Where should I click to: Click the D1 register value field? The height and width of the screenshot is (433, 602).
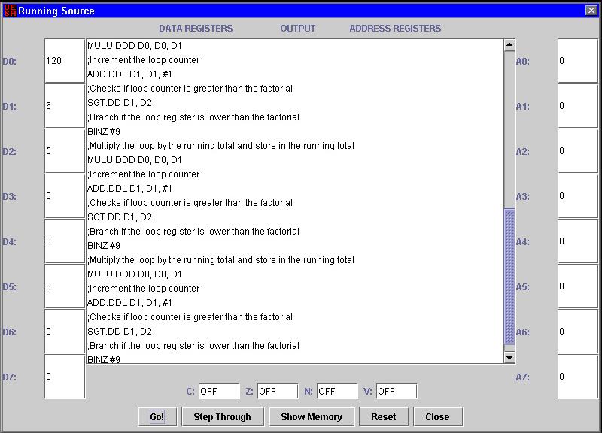(65, 106)
